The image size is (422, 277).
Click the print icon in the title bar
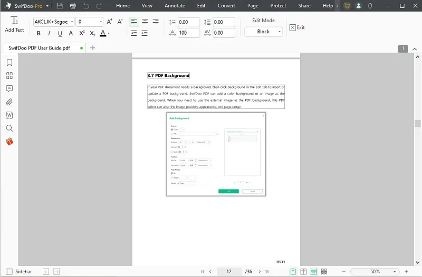tap(72, 6)
